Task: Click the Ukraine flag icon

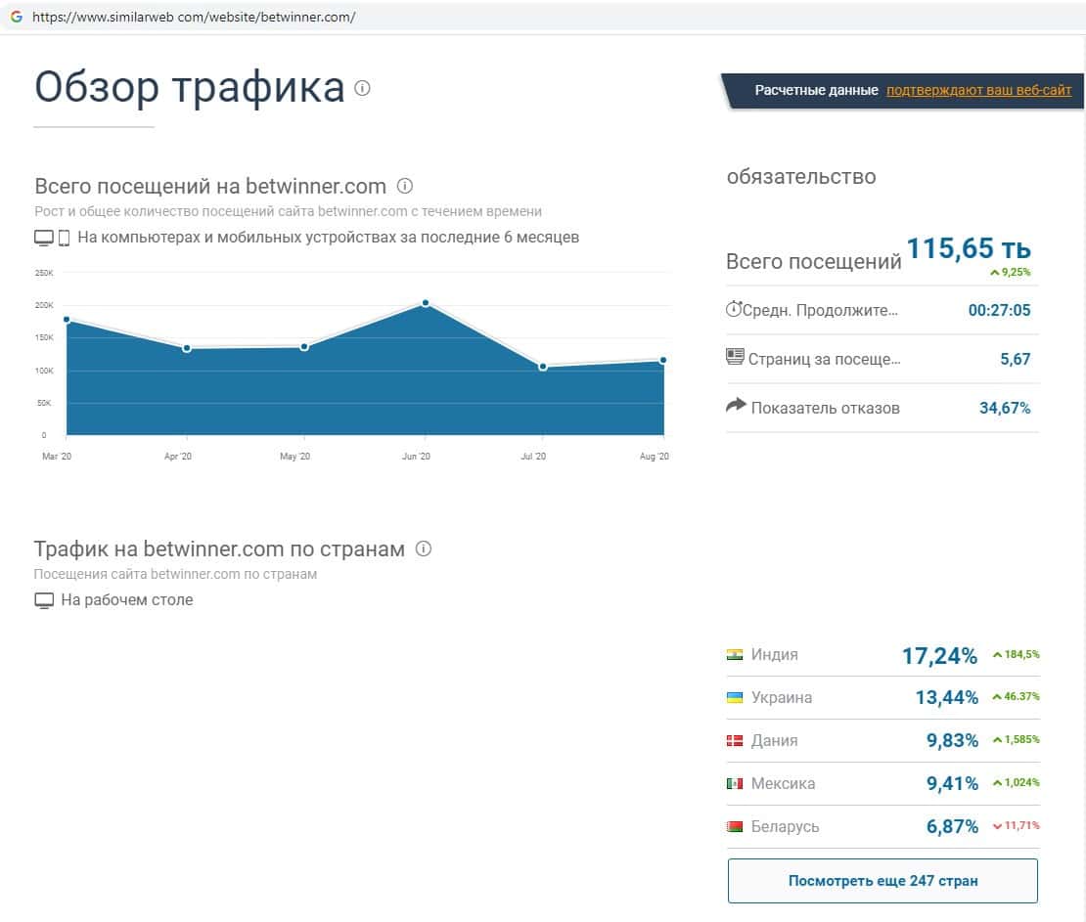Action: click(735, 698)
